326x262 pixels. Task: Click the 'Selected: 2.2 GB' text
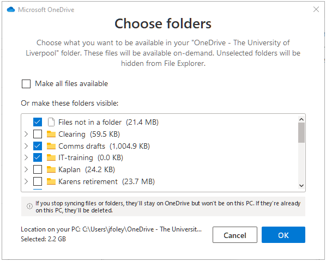(43, 239)
